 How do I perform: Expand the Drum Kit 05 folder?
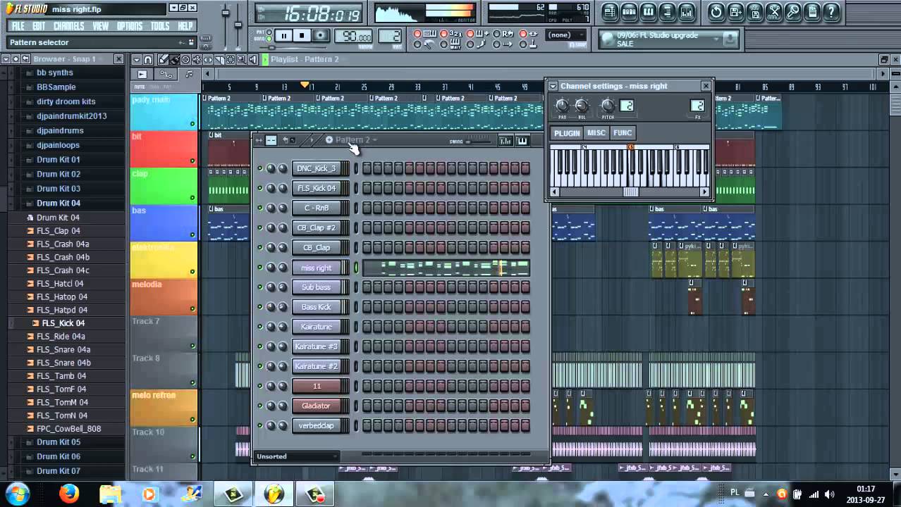(58, 442)
